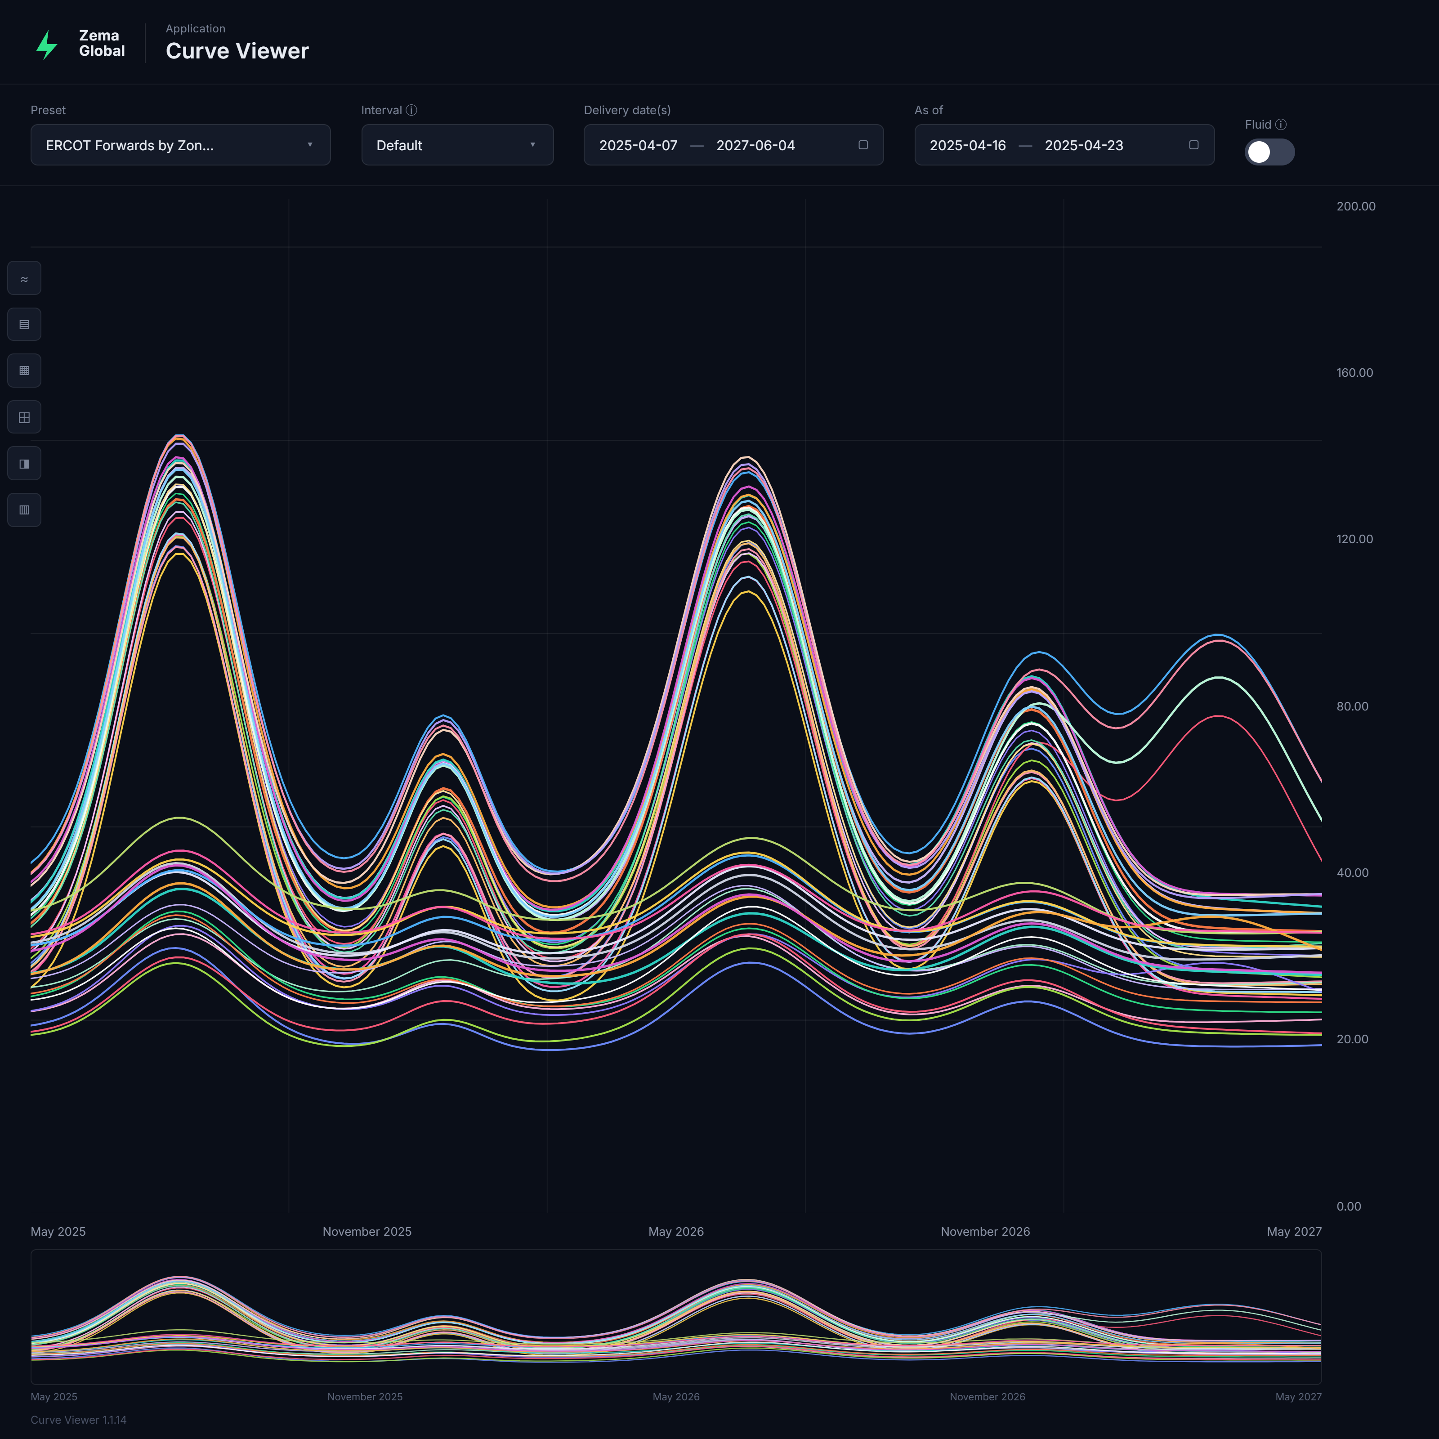Image resolution: width=1439 pixels, height=1439 pixels.
Task: Toggle the Fluid switch
Action: click(1269, 152)
